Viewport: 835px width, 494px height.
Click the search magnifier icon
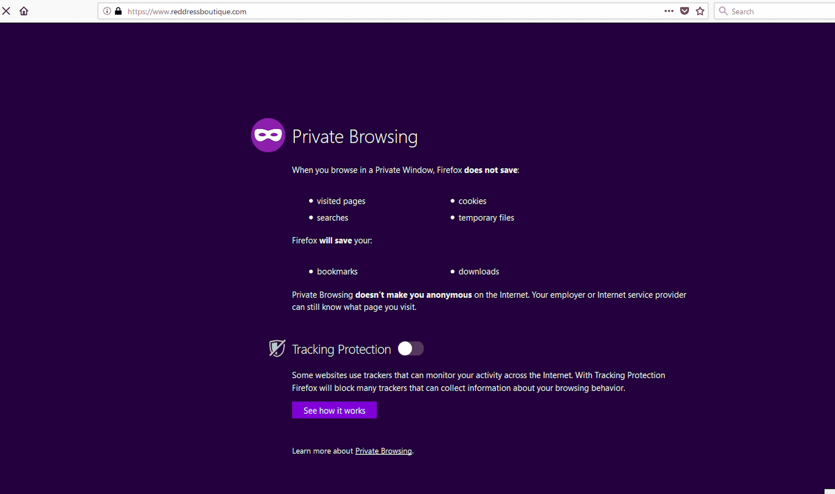pos(723,11)
